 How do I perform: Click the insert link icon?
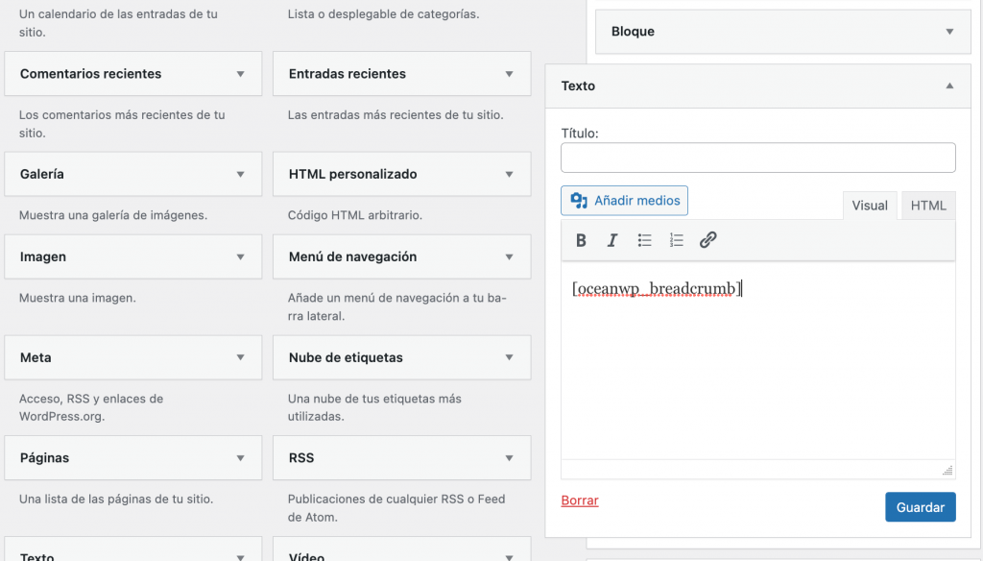click(x=708, y=241)
